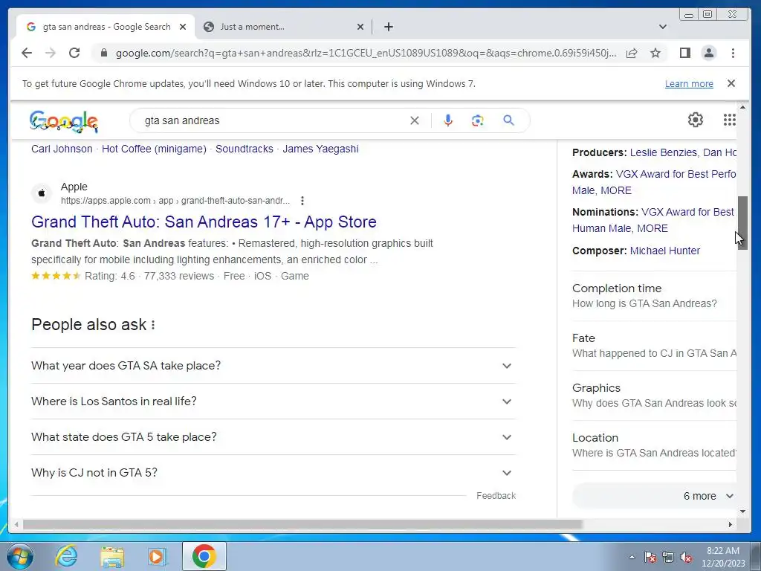Switch to the 'Just a moment...' tab

coord(283,27)
